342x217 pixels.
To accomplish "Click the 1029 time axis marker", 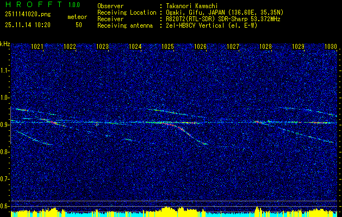I will click(298, 46).
